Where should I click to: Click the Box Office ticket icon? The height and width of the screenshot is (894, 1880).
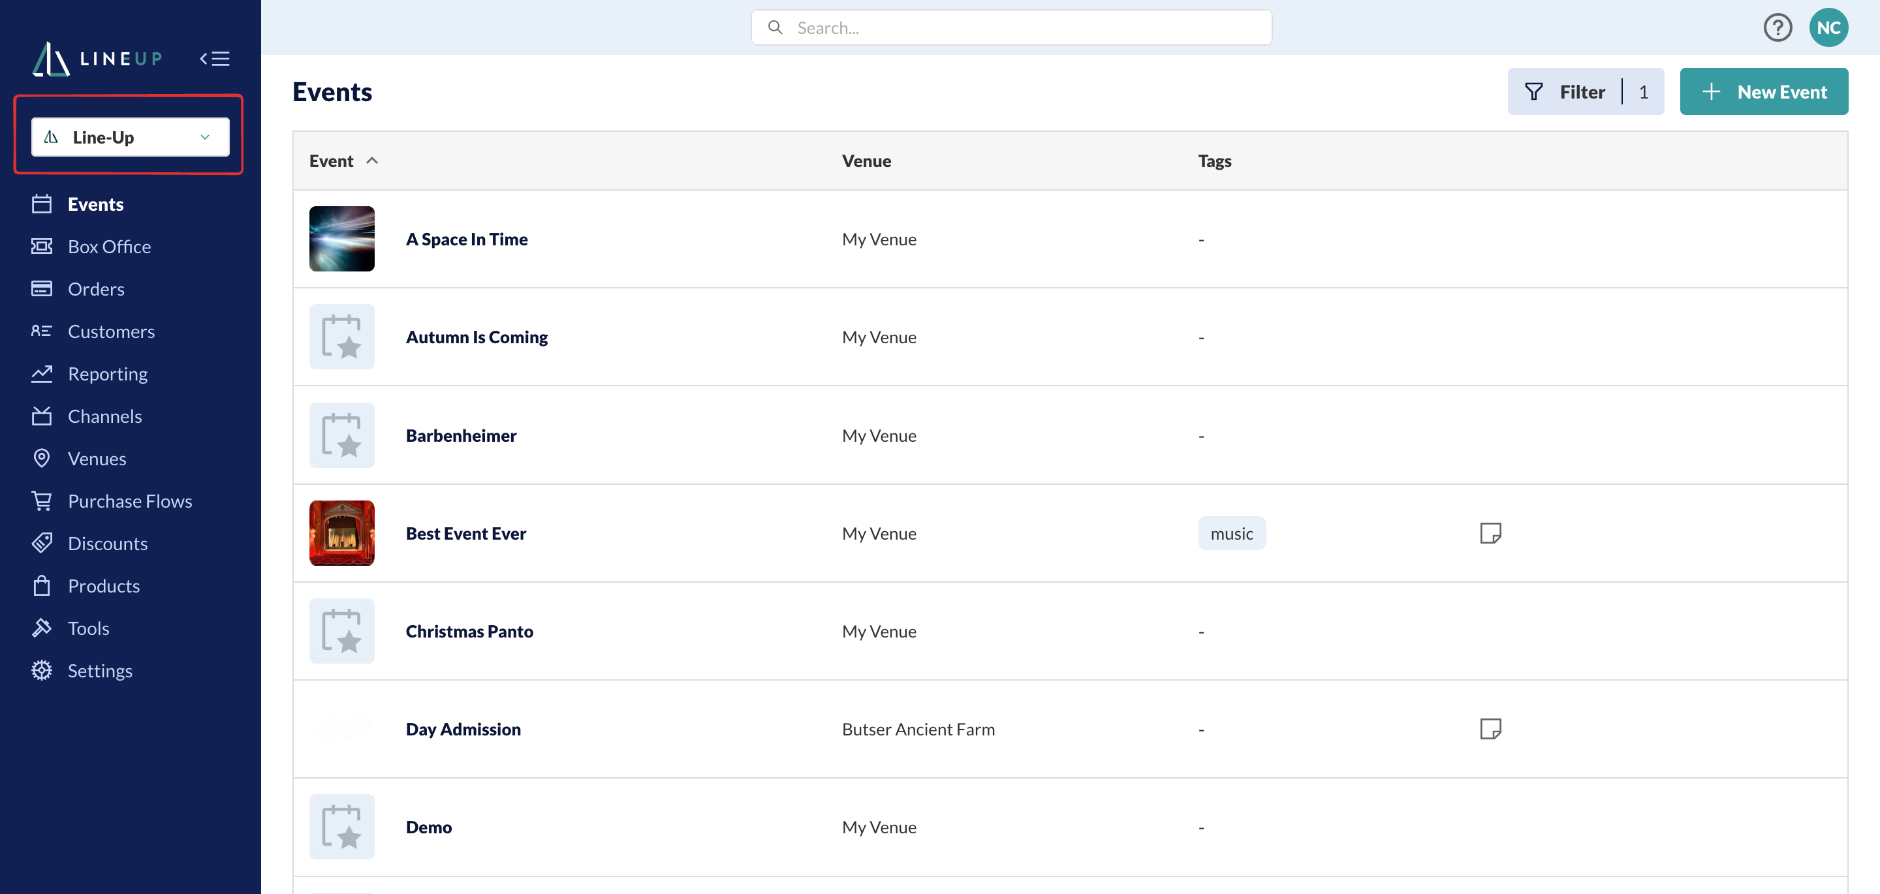click(42, 247)
